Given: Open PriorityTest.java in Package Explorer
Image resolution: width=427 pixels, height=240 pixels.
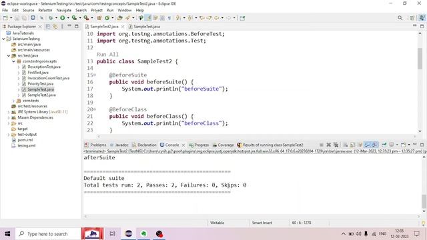Looking at the screenshot, I should (x=40, y=84).
